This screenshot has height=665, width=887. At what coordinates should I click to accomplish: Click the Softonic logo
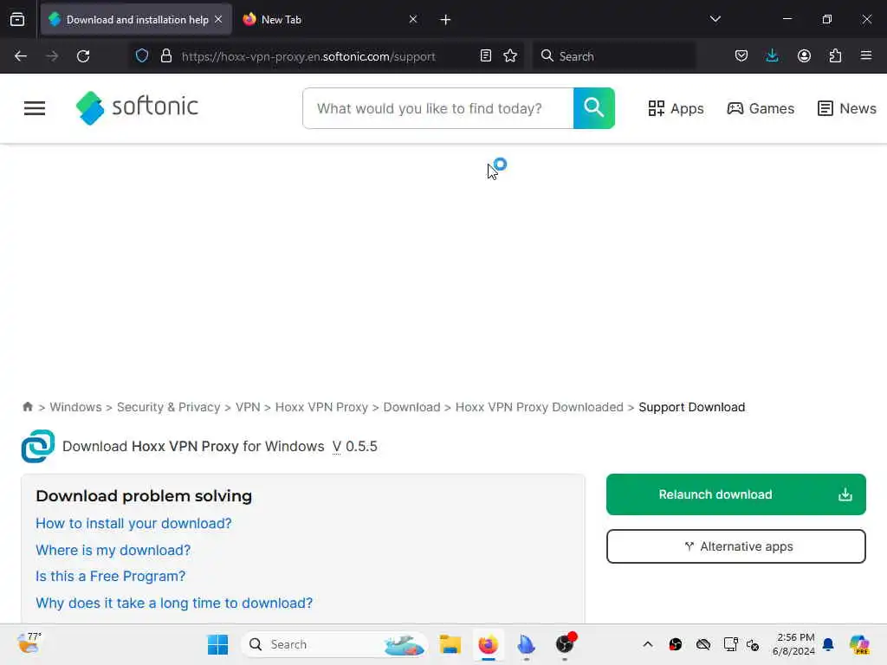[x=137, y=107]
